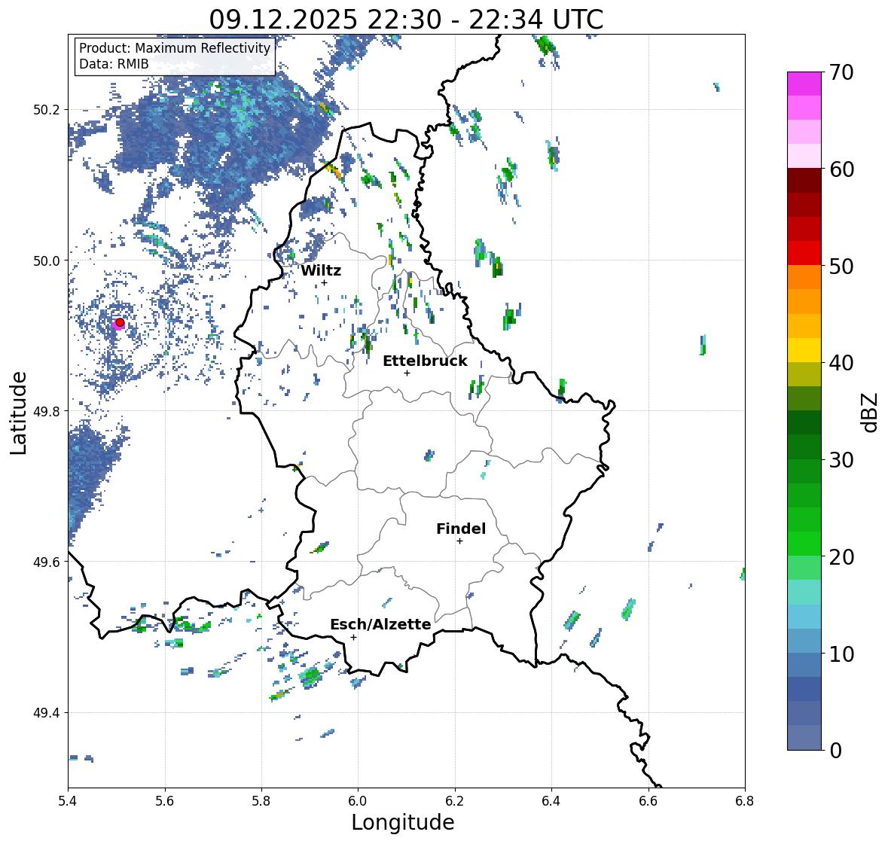Image resolution: width=888 pixels, height=841 pixels.
Task: Click the Product: Maximum Reflectivity info box
Action: point(175,56)
